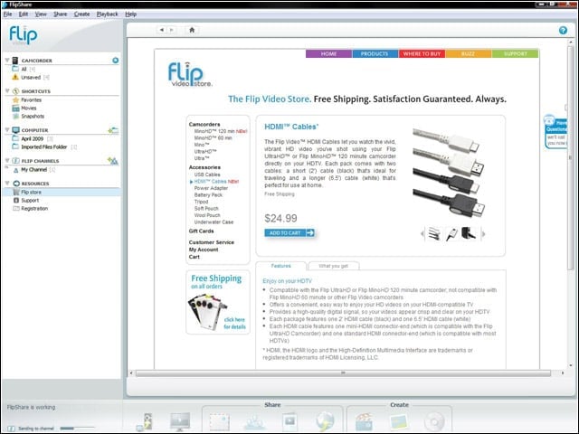Open the View menu

[41, 14]
